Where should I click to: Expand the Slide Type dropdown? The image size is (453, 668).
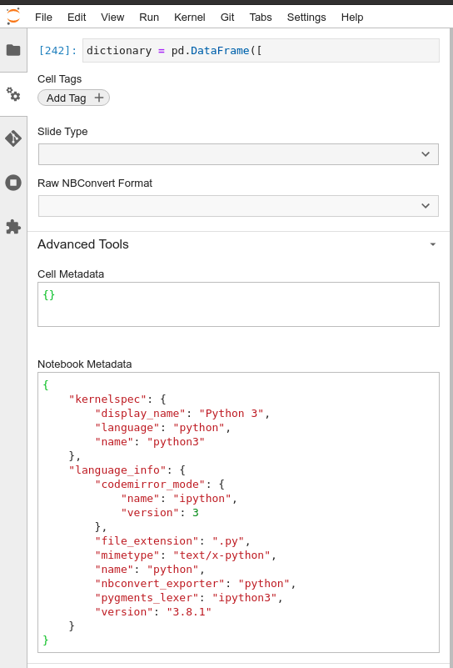coord(238,154)
